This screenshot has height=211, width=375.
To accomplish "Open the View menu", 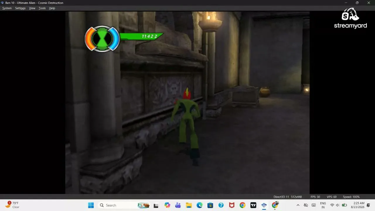I will tap(32, 8).
